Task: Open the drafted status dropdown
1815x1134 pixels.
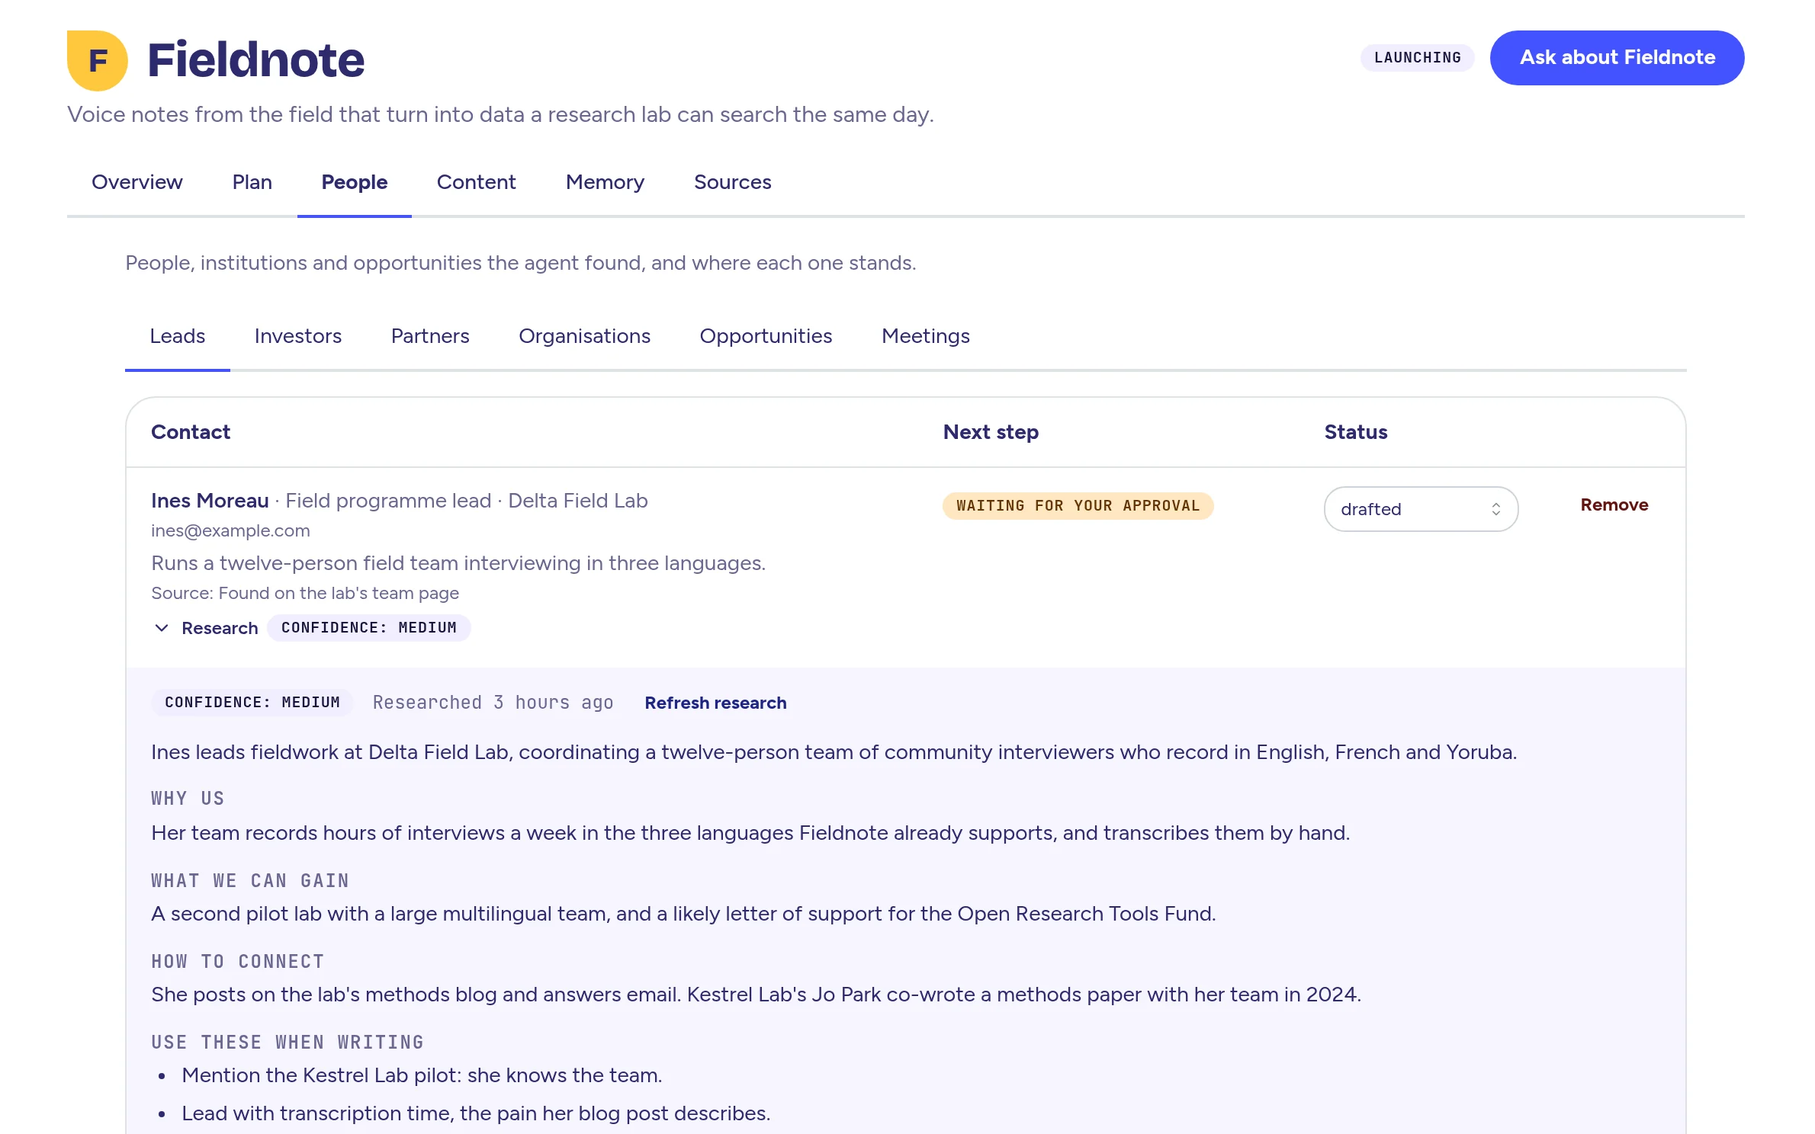Action: click(x=1421, y=509)
